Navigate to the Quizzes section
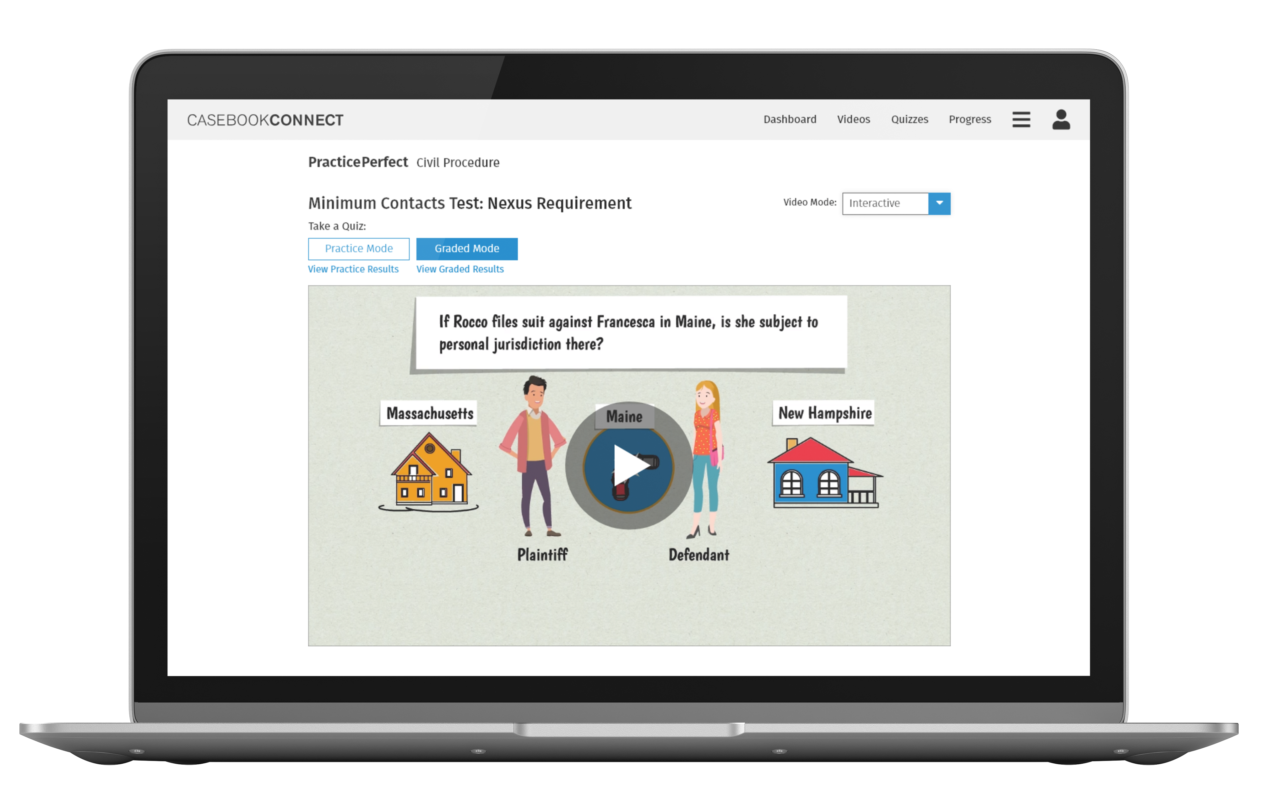This screenshot has height=797, width=1261. [x=909, y=119]
